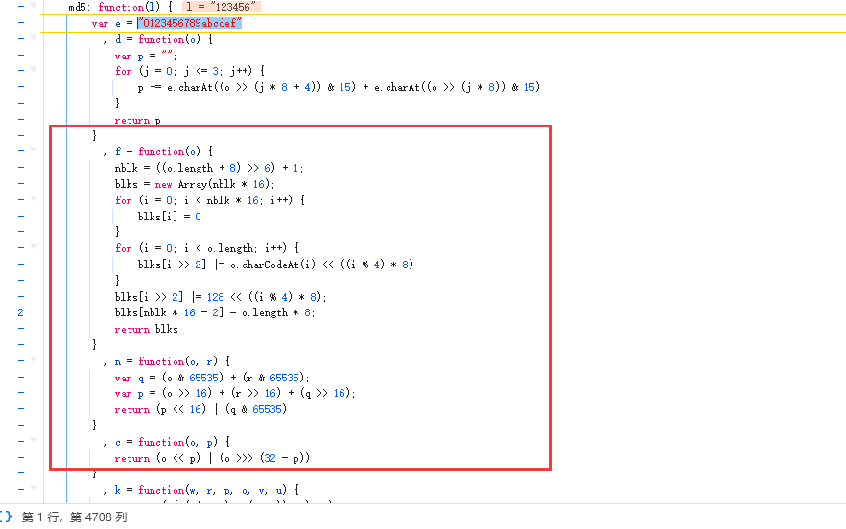The height and width of the screenshot is (529, 846).
Task: Toggle breakpoint beside 'nblk = ((o.length + 8)' line
Action: (20, 168)
